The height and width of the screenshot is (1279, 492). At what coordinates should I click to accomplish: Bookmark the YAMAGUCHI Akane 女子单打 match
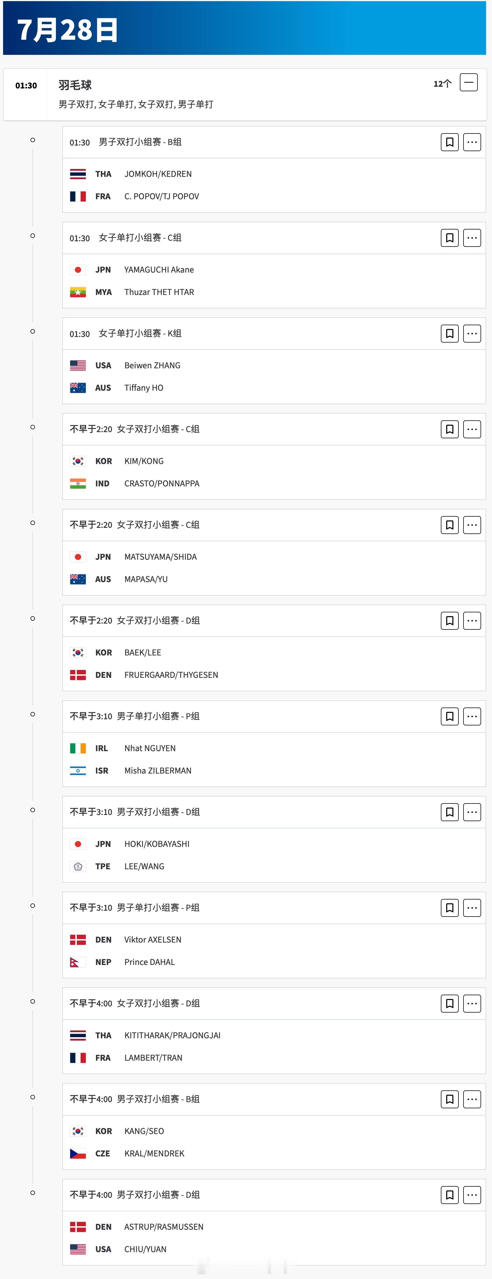[x=449, y=238]
